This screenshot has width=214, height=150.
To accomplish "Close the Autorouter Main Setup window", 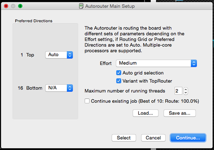I will 6,6.
